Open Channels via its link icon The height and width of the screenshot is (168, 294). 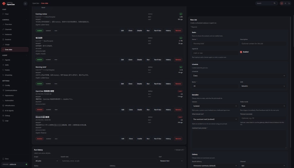click(x=3, y=30)
